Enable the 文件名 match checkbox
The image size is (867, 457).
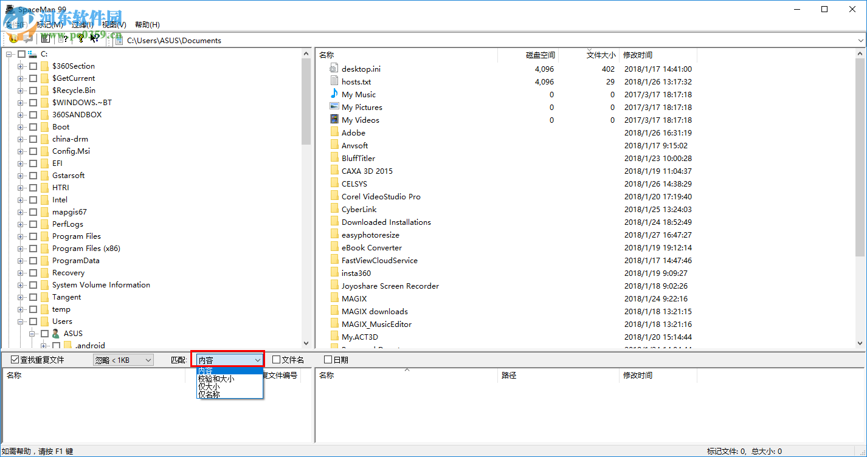click(x=276, y=360)
